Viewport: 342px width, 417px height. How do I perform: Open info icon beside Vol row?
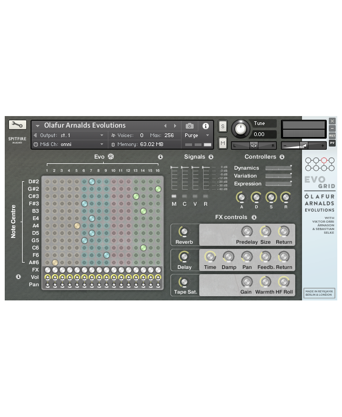tap(18, 277)
